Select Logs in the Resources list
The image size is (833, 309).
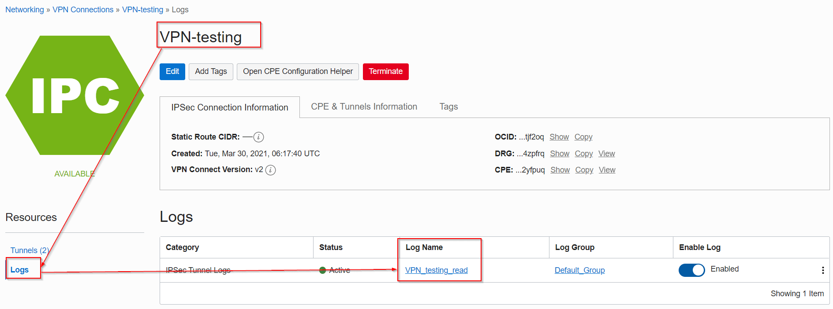coord(19,270)
